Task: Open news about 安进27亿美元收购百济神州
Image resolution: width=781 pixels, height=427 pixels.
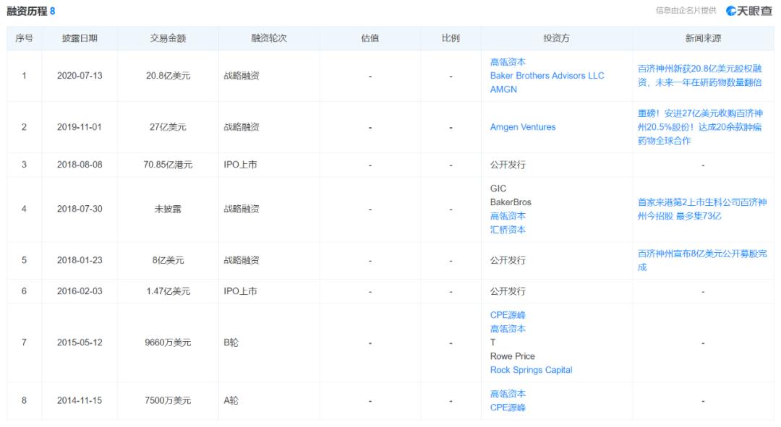Action: [701, 127]
